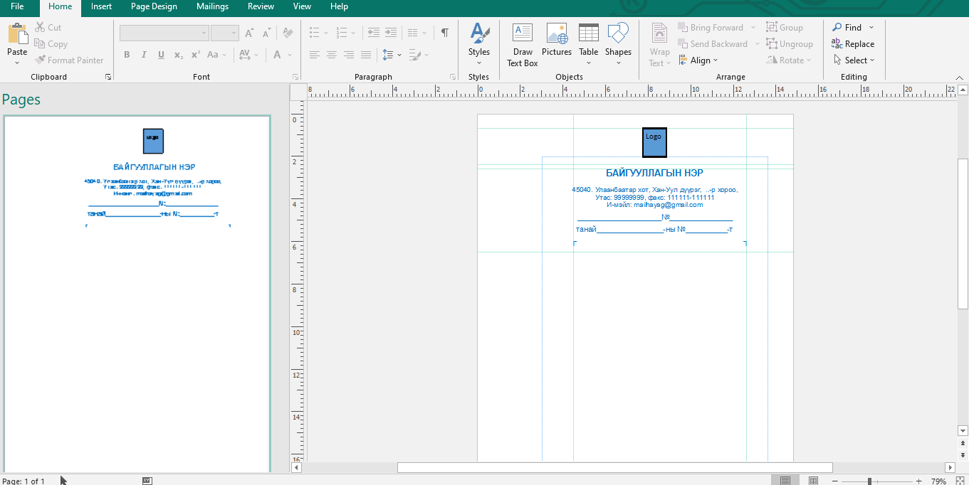Switch to the Mailings tab
The width and height of the screenshot is (969, 485).
click(212, 6)
